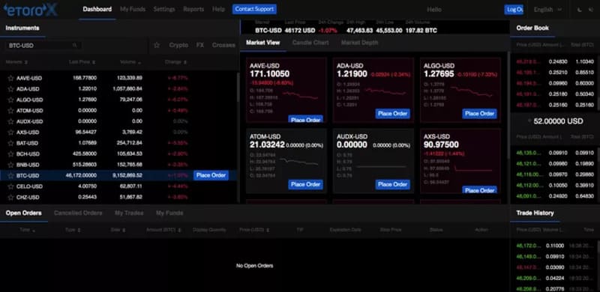The height and width of the screenshot is (292, 600).
Task: Select the Open Orders tab
Action: [24, 213]
